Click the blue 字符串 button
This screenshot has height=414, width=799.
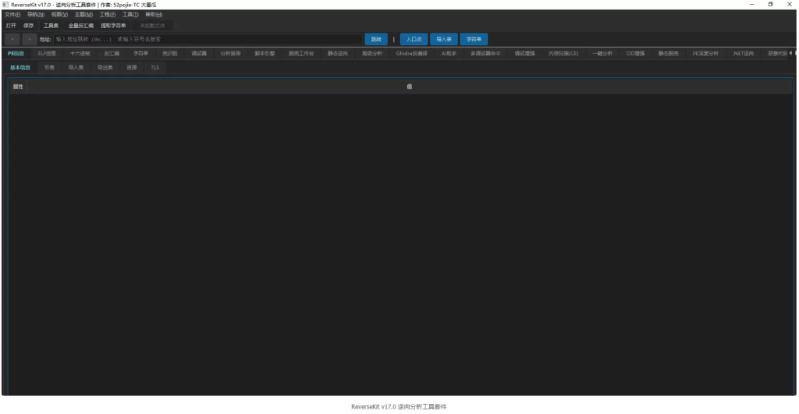point(474,39)
